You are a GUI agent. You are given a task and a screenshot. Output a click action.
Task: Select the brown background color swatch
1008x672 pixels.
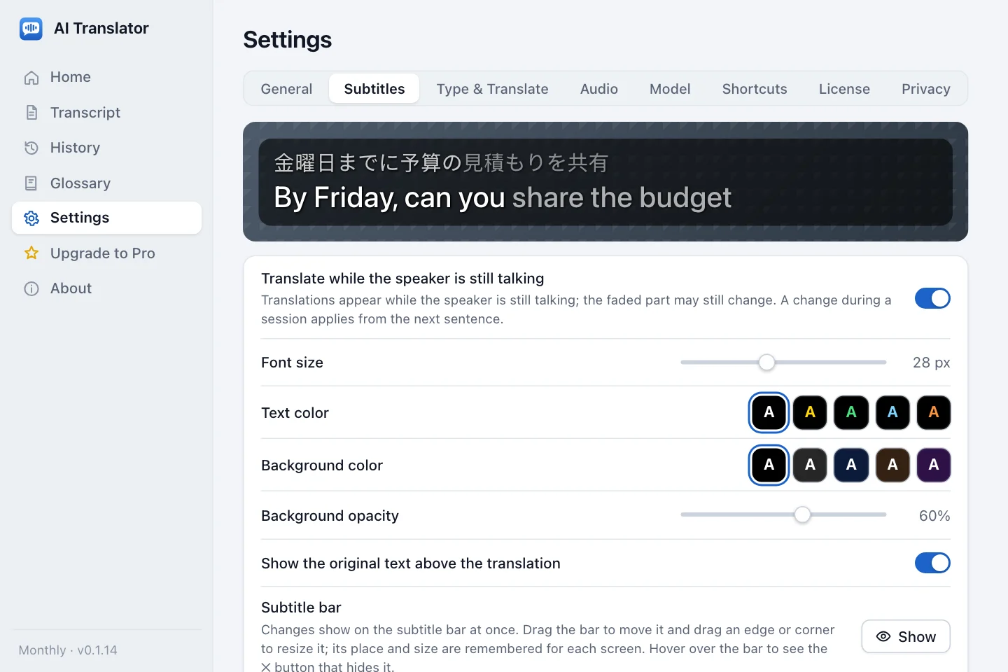click(x=892, y=465)
